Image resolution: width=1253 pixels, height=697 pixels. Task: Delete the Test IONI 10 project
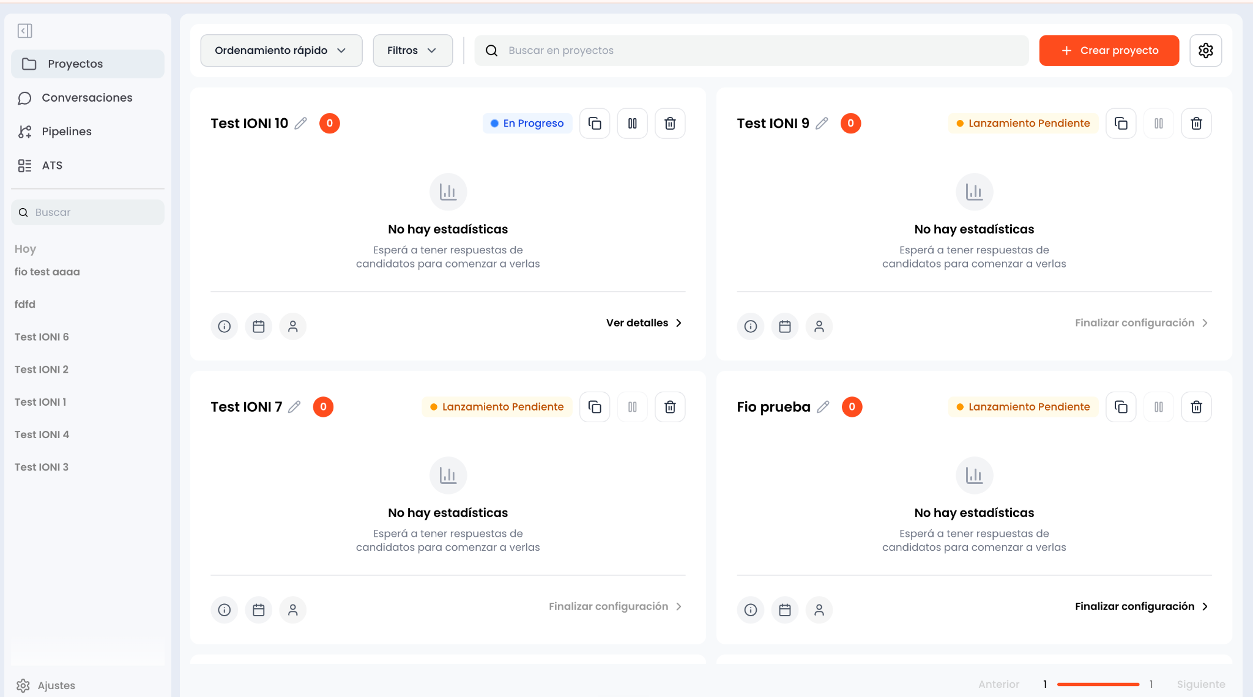[670, 123]
